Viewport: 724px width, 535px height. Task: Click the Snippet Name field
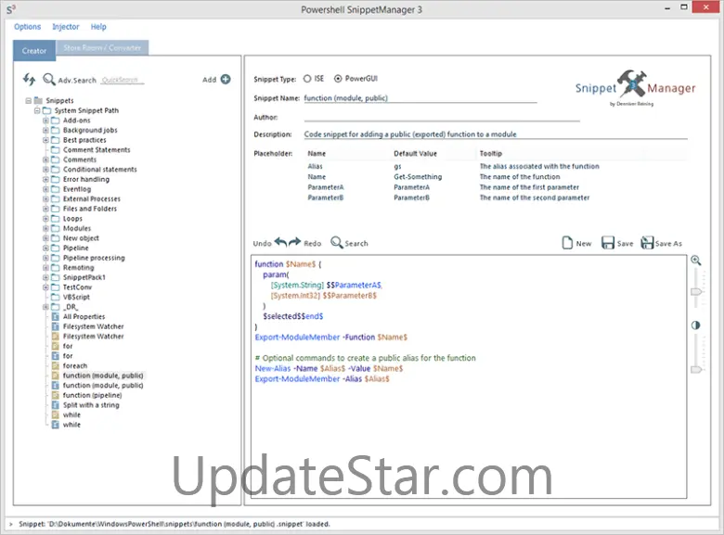pos(420,97)
